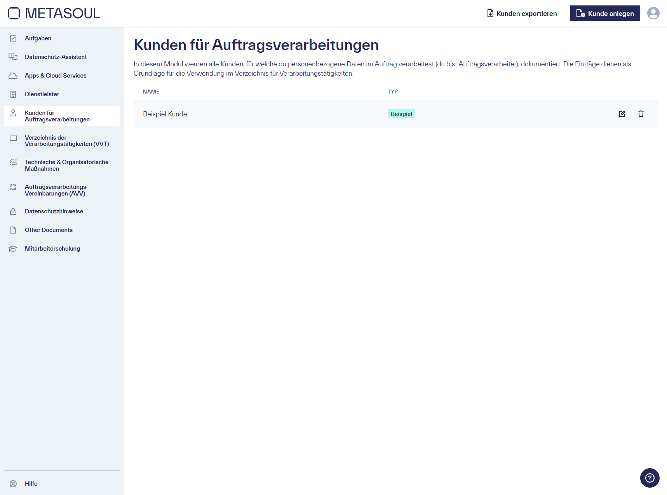Click the green Beispiel type tag

pos(401,114)
